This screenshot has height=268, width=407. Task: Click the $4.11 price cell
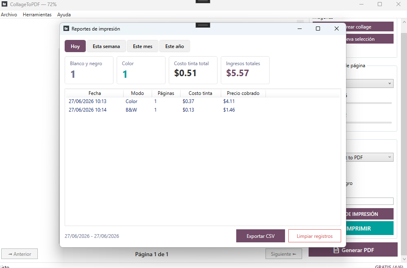[x=229, y=101]
